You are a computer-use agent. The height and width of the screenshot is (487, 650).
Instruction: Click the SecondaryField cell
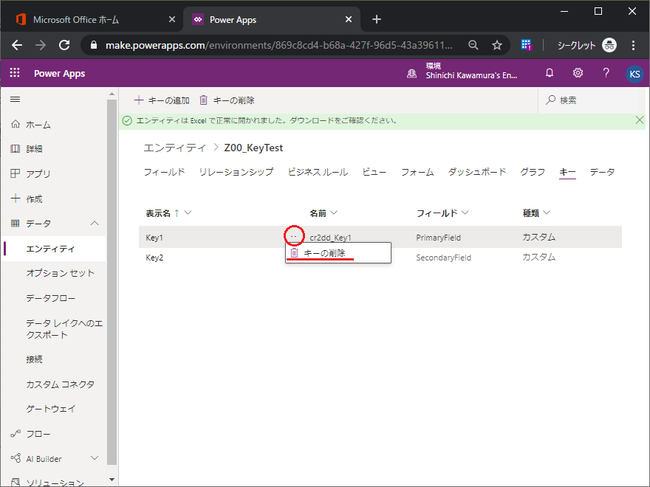444,258
